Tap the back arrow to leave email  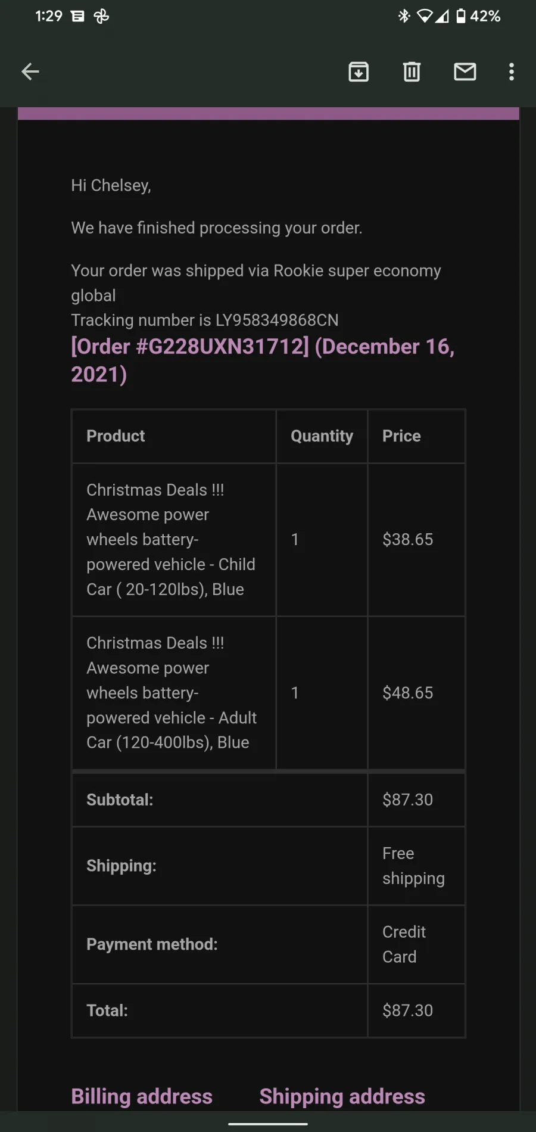pos(30,72)
